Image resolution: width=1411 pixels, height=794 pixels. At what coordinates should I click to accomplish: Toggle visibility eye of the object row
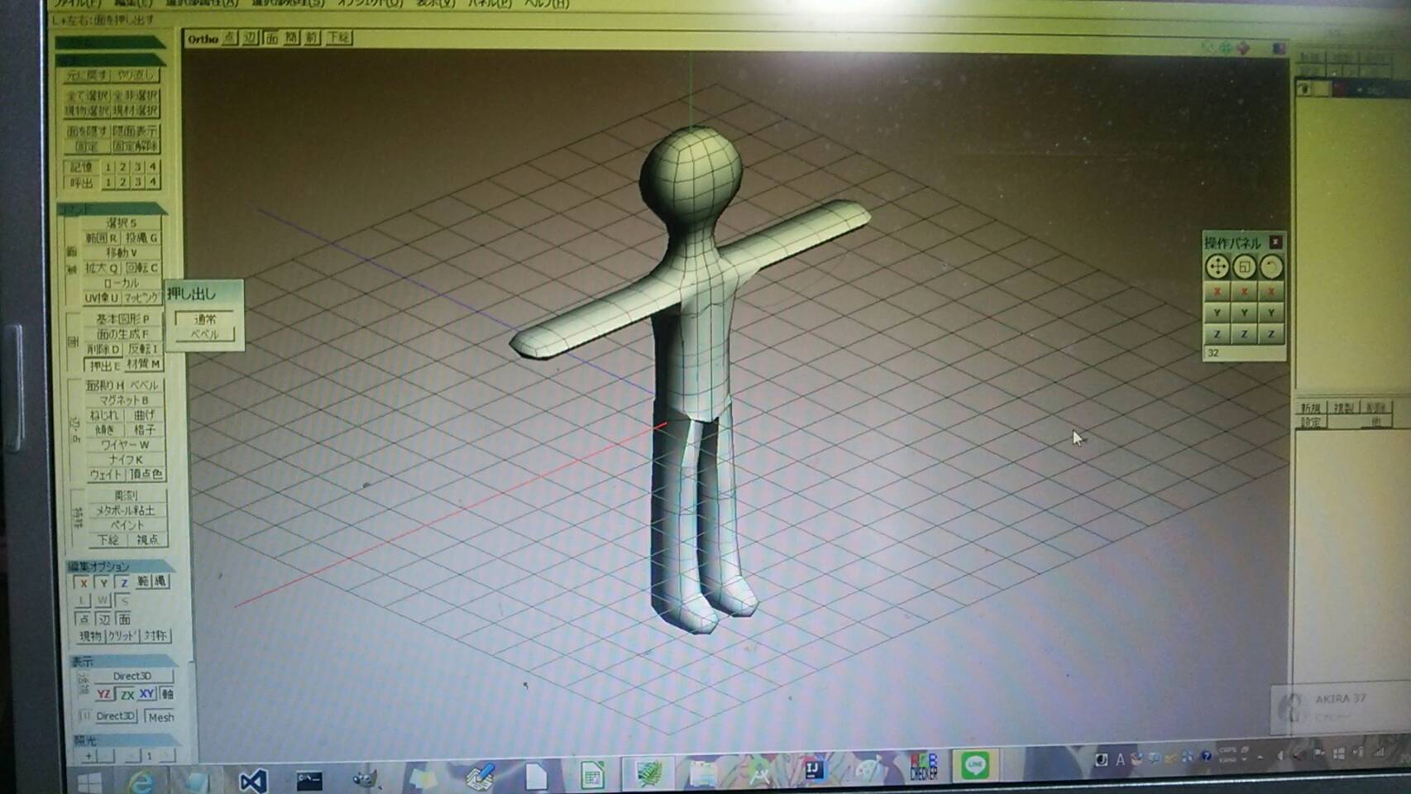pyautogui.click(x=1304, y=88)
